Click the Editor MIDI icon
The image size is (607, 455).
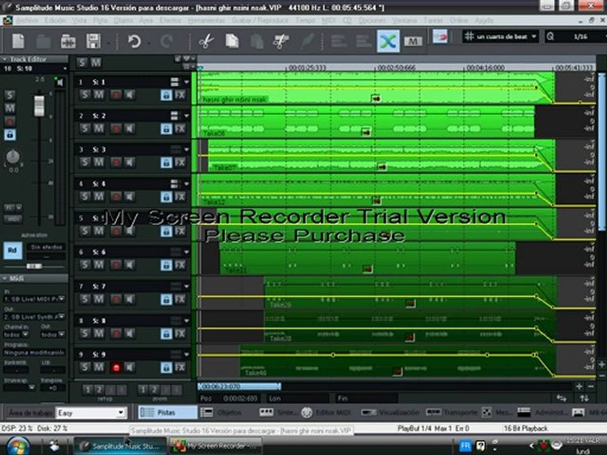pos(307,413)
